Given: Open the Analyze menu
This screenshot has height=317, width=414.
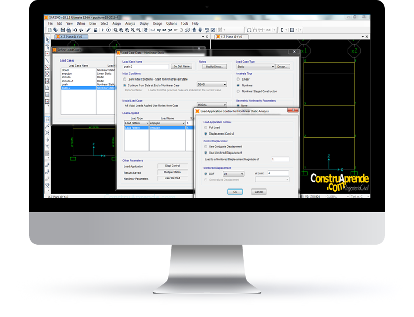Looking at the screenshot, I should (130, 23).
